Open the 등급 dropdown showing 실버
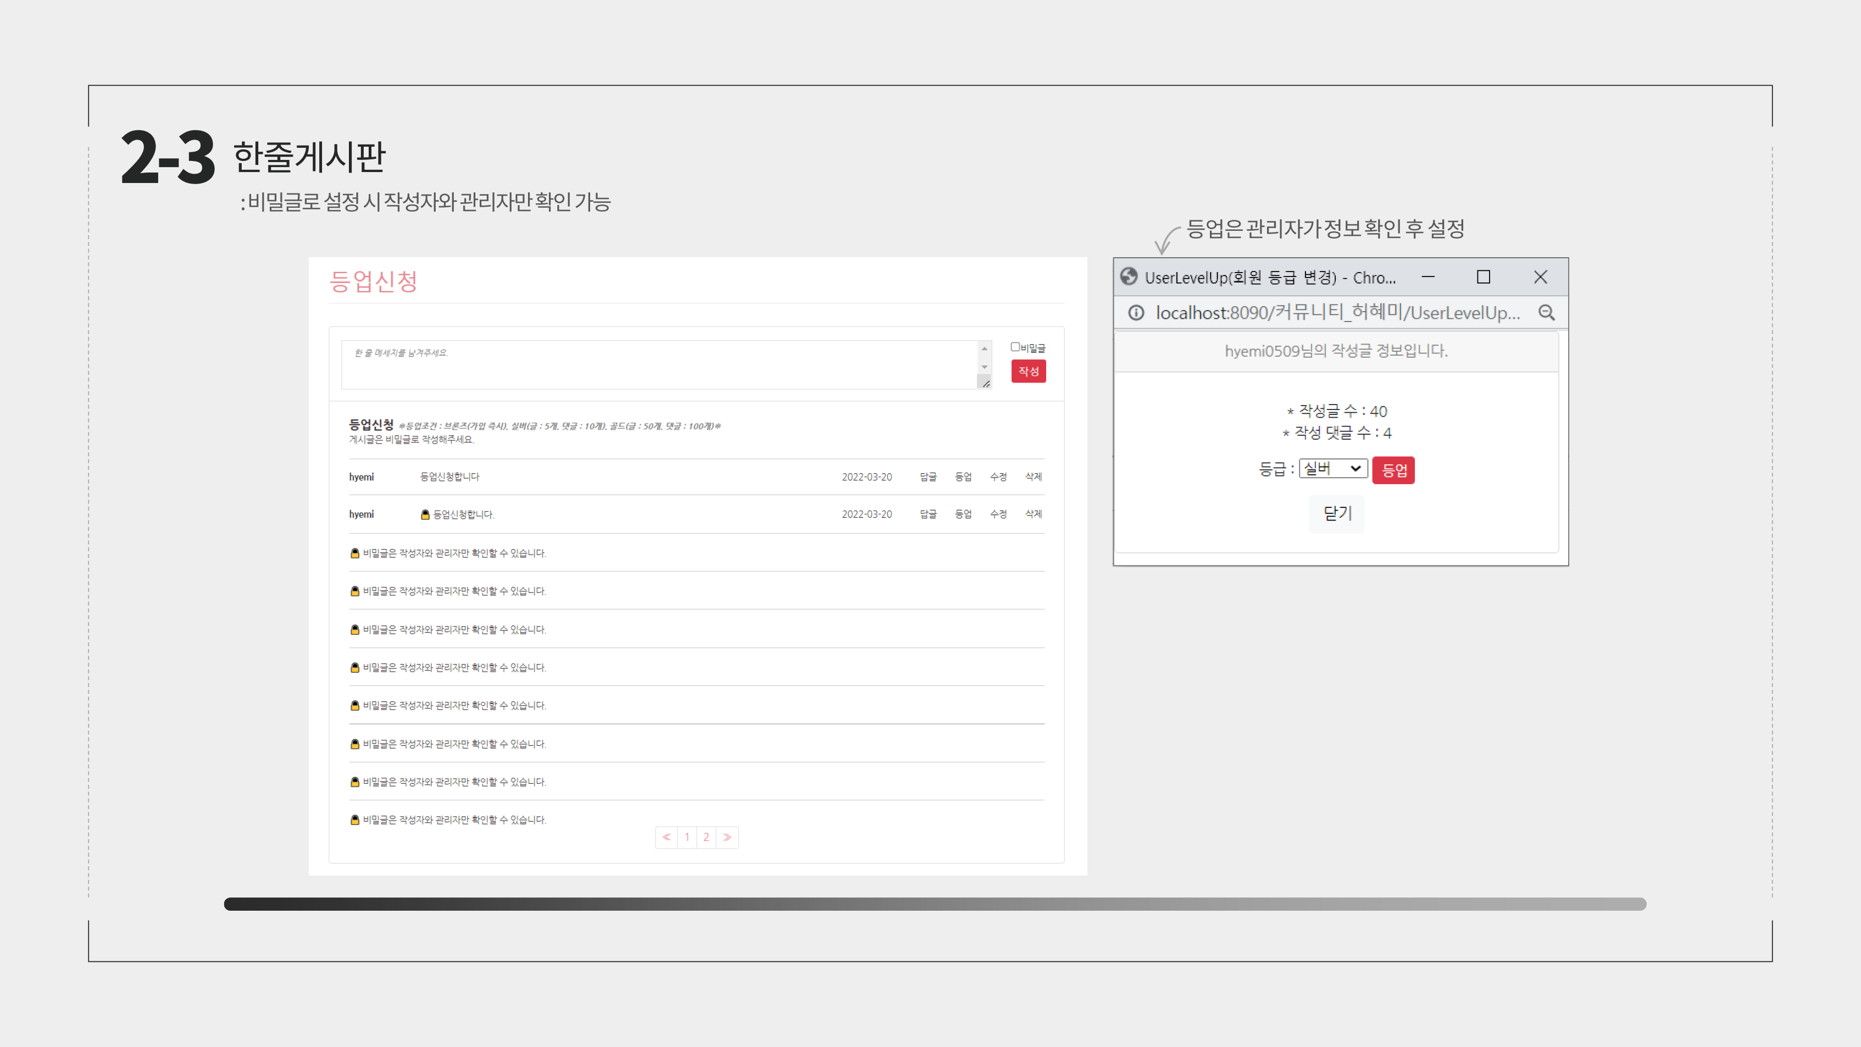Screen dimensions: 1861x1047 coord(1333,468)
